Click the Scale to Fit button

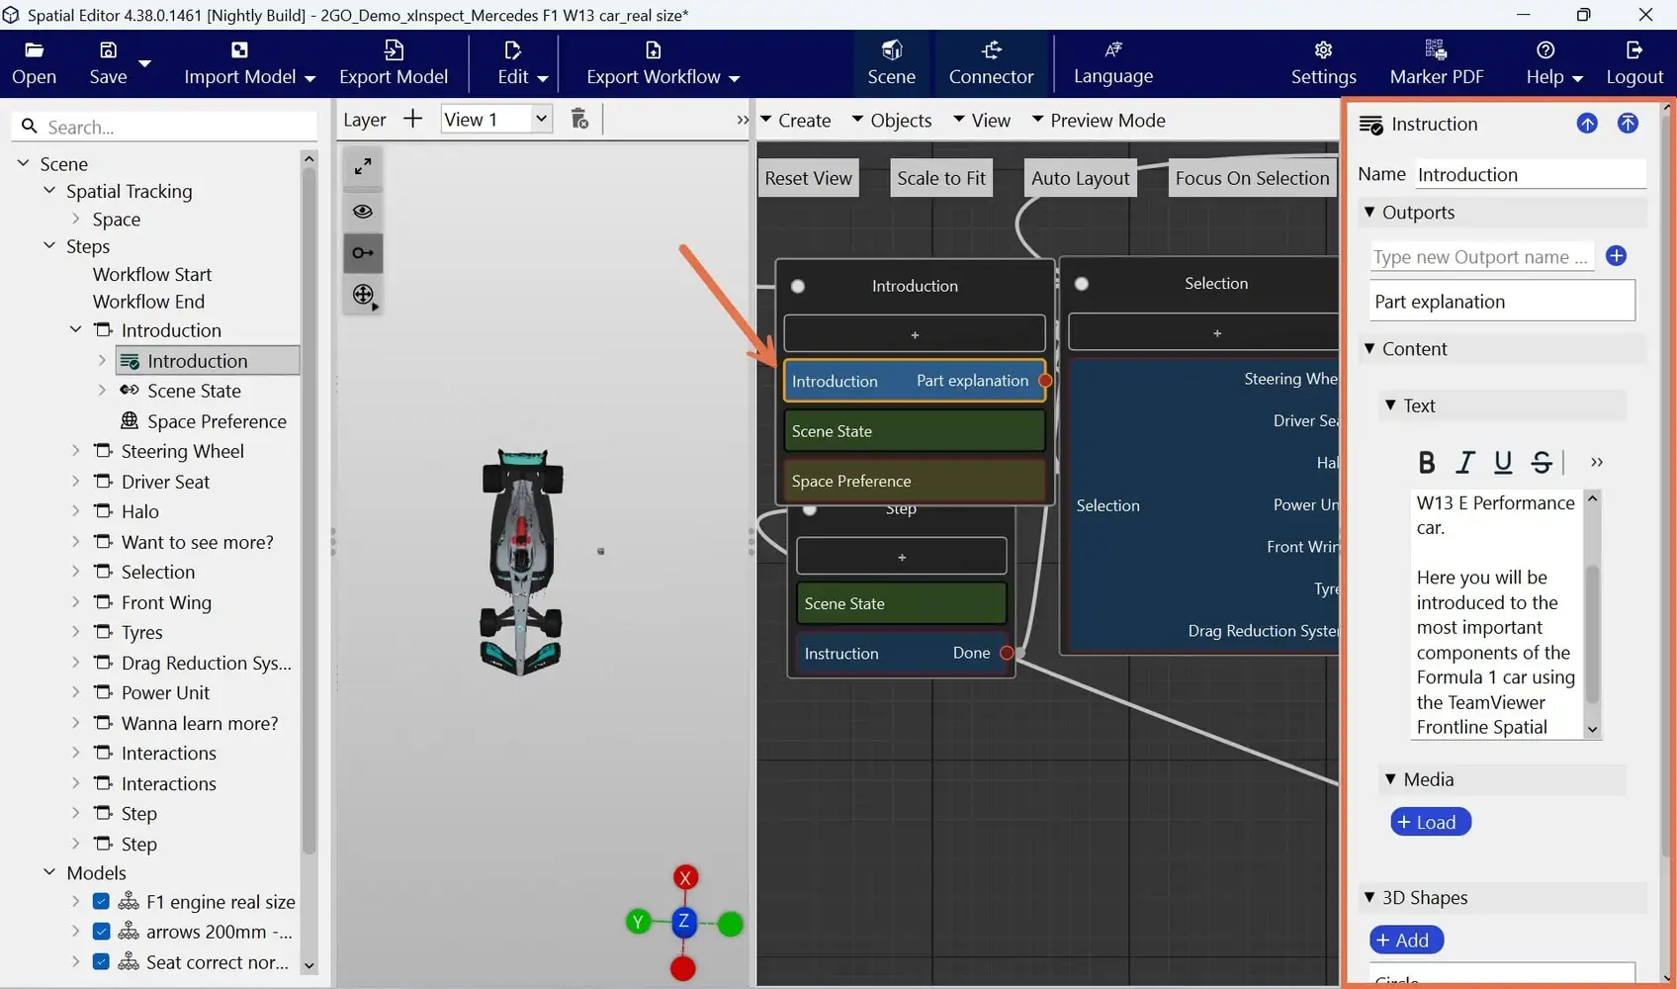pyautogui.click(x=941, y=178)
